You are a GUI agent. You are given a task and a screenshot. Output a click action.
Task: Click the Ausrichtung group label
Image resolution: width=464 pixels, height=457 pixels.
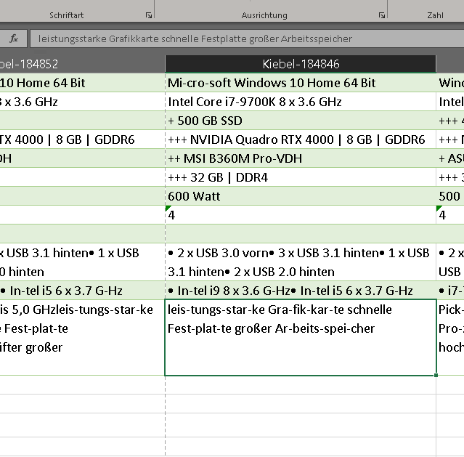tap(264, 15)
